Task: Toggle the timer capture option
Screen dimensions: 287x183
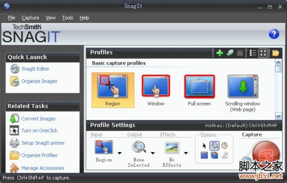Action: pos(224,146)
